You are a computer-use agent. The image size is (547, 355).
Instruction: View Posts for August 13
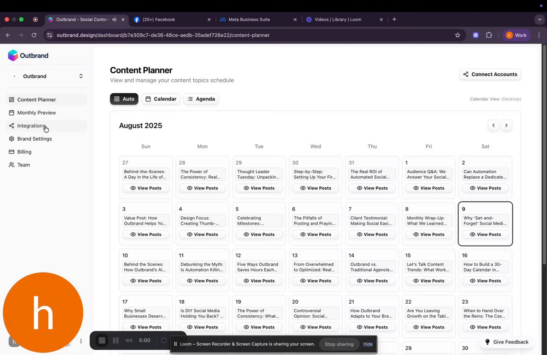[315, 281]
